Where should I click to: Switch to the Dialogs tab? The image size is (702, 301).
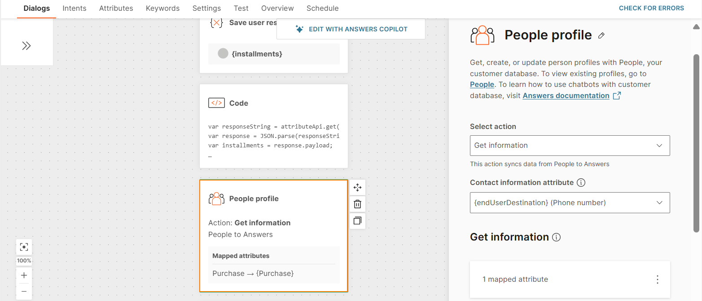coord(37,8)
